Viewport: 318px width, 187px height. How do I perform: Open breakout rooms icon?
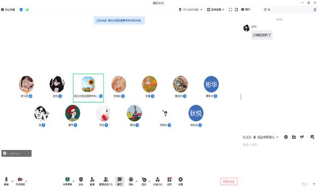(157, 181)
